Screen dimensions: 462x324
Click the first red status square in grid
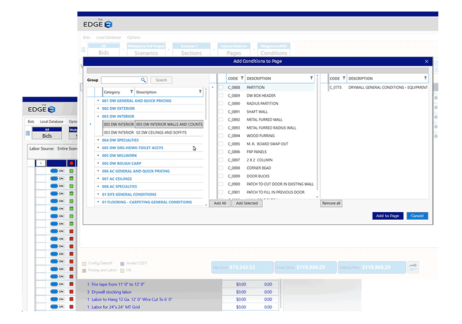72,163
